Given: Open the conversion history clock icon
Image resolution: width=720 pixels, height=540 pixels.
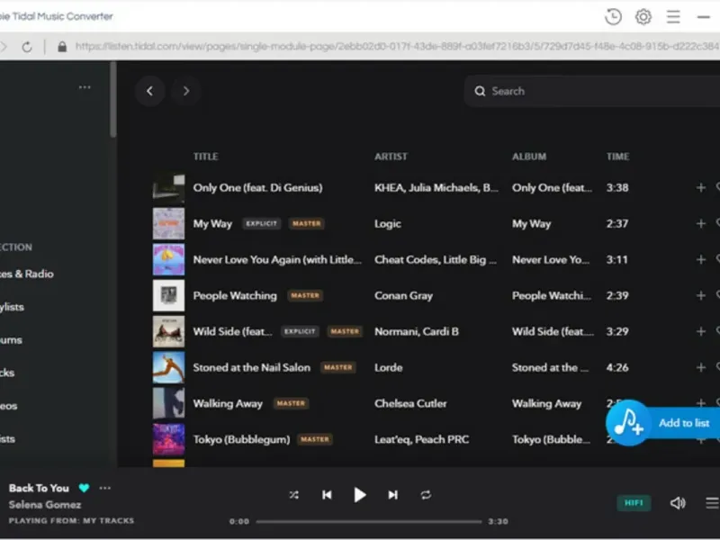Looking at the screenshot, I should tap(613, 17).
